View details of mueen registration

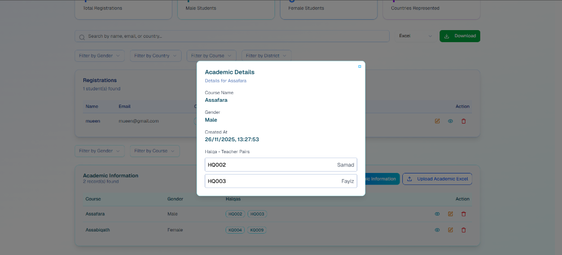(x=451, y=121)
